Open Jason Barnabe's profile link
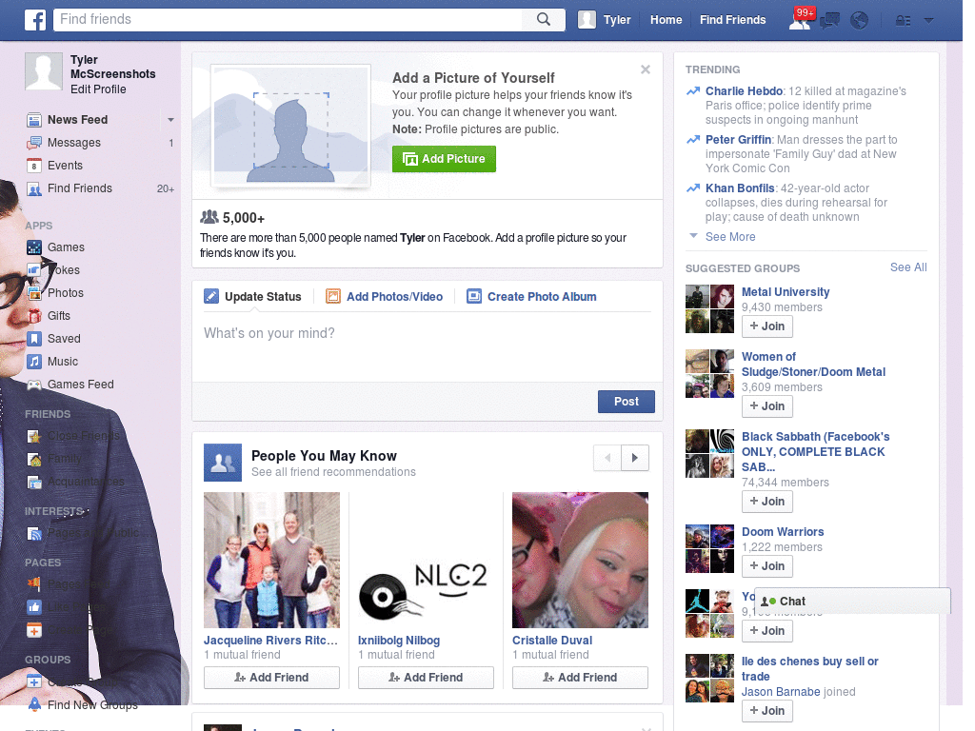Screen dimensions: 975x731 (x=781, y=692)
